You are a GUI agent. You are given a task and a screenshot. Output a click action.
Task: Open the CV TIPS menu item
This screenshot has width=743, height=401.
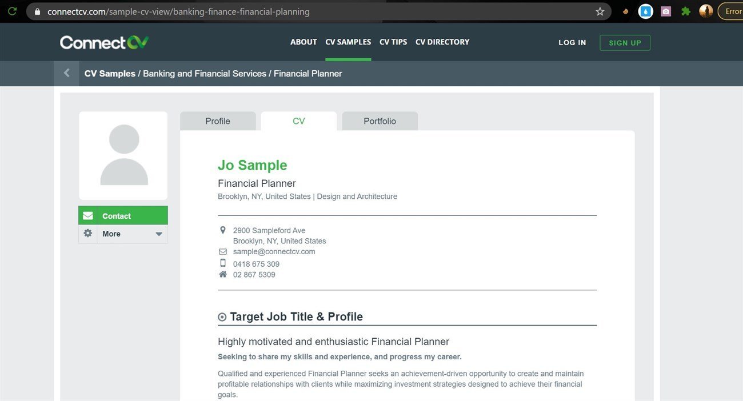(393, 41)
